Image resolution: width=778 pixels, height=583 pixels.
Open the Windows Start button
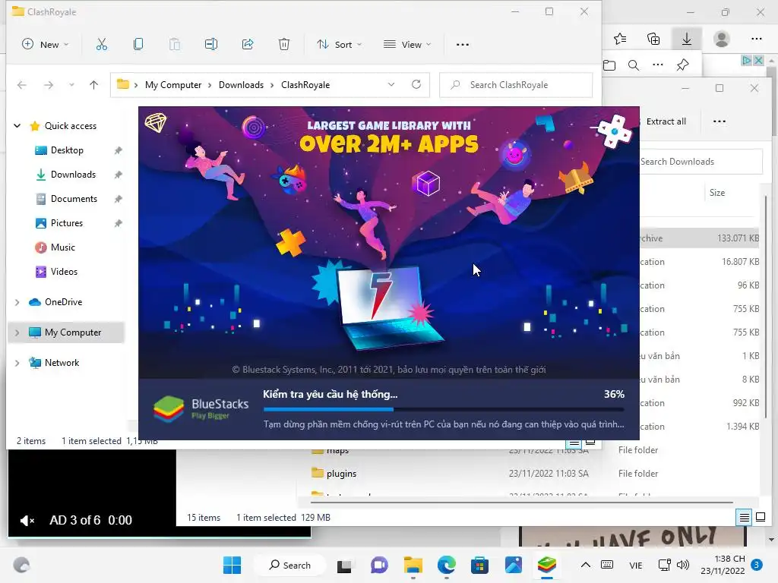pyautogui.click(x=232, y=565)
